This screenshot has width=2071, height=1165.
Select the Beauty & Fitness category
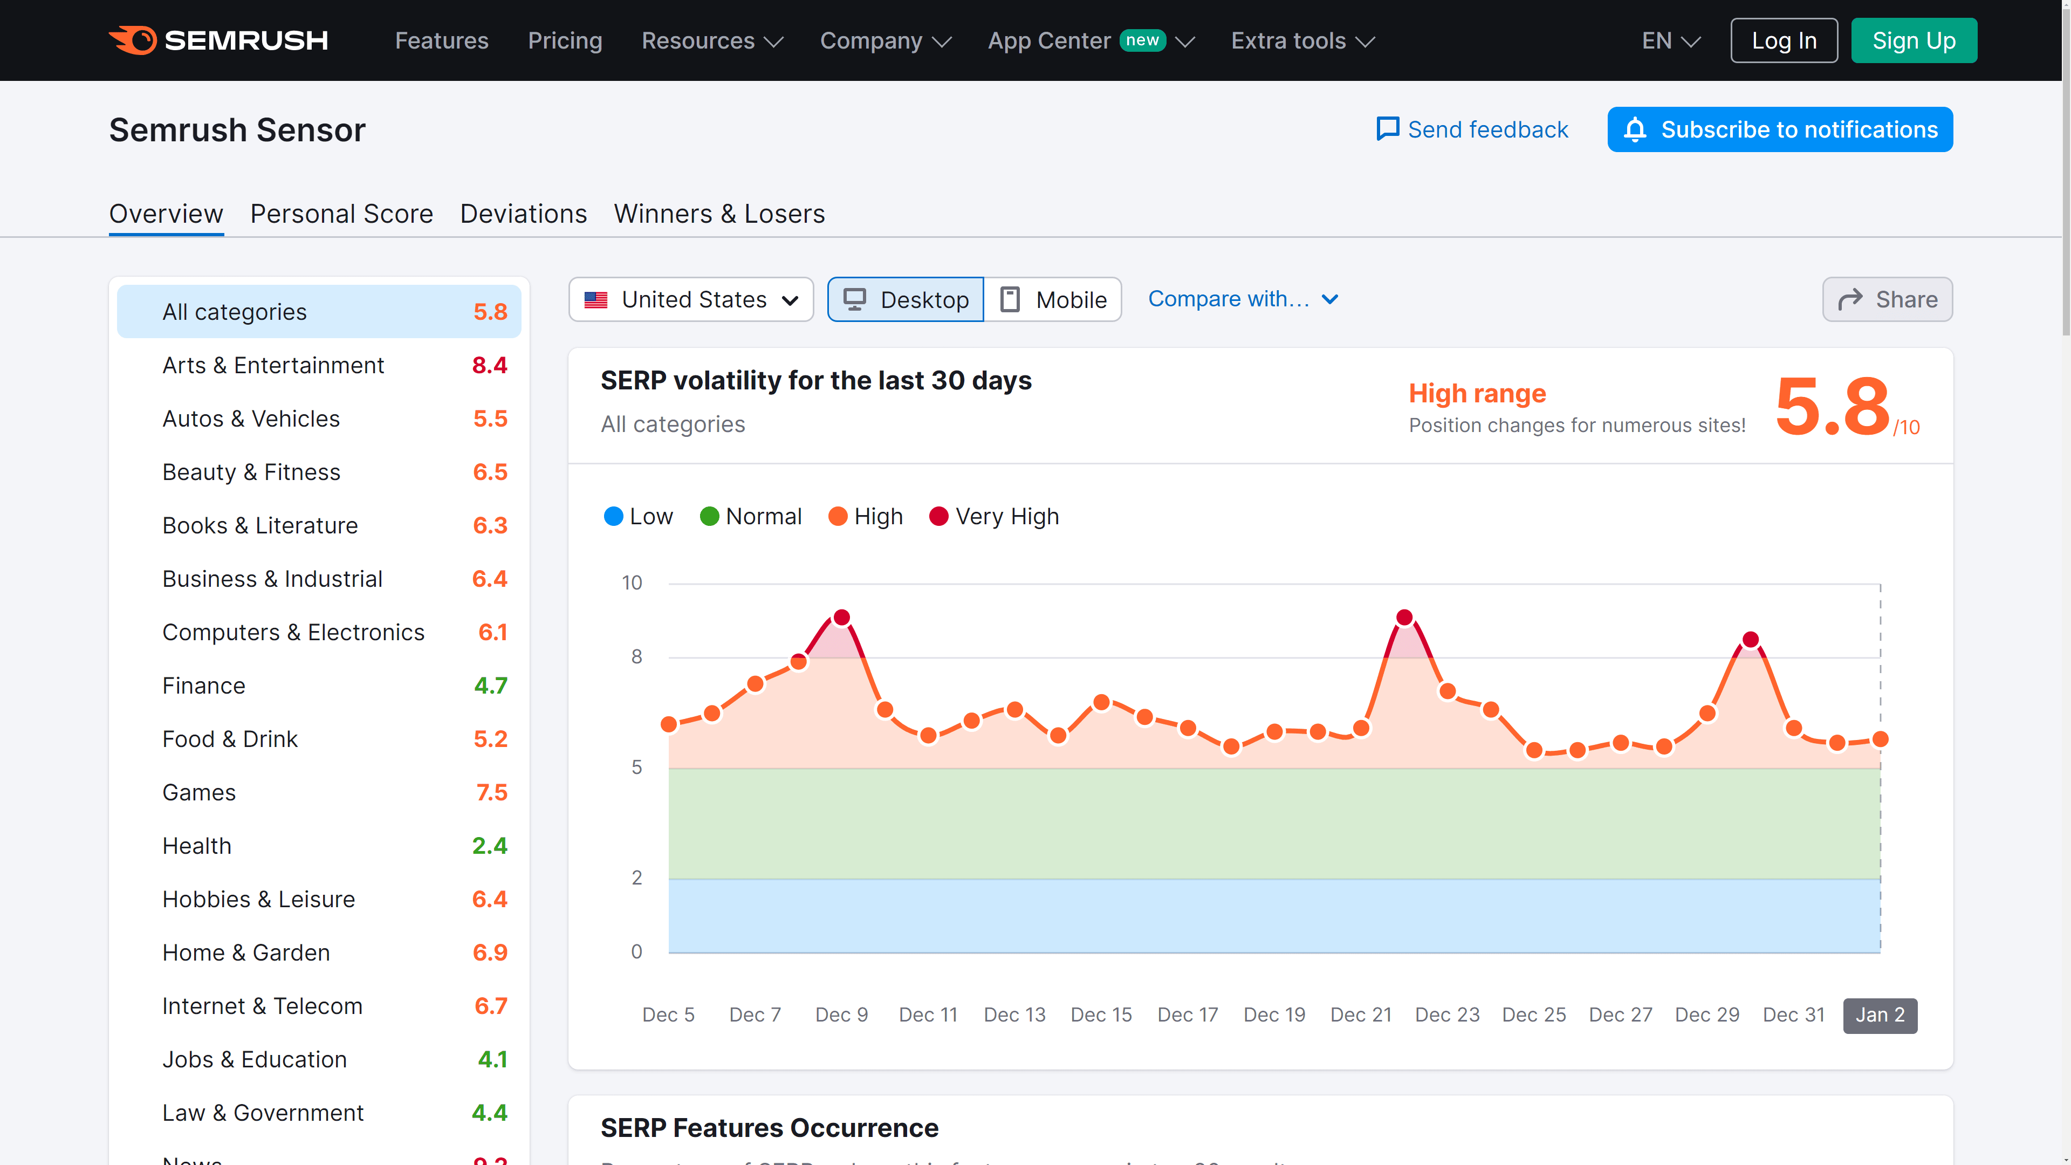[x=319, y=472]
